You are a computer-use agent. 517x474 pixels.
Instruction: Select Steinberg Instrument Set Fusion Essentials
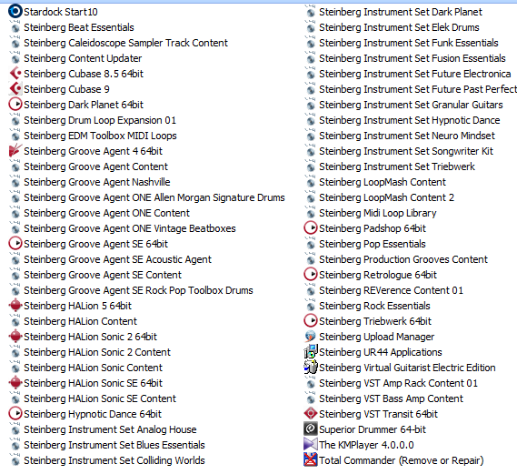413,58
